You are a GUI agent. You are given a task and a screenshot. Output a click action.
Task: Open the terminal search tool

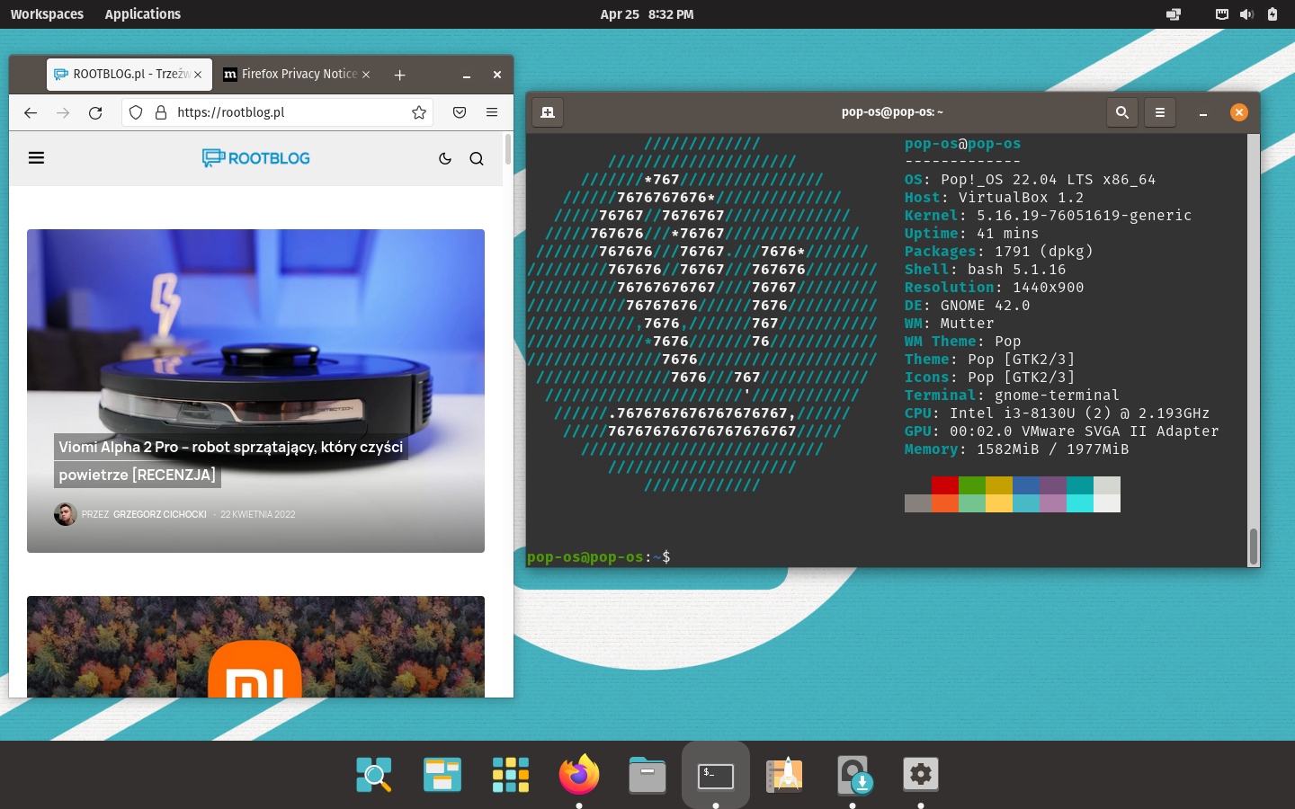(x=1121, y=112)
